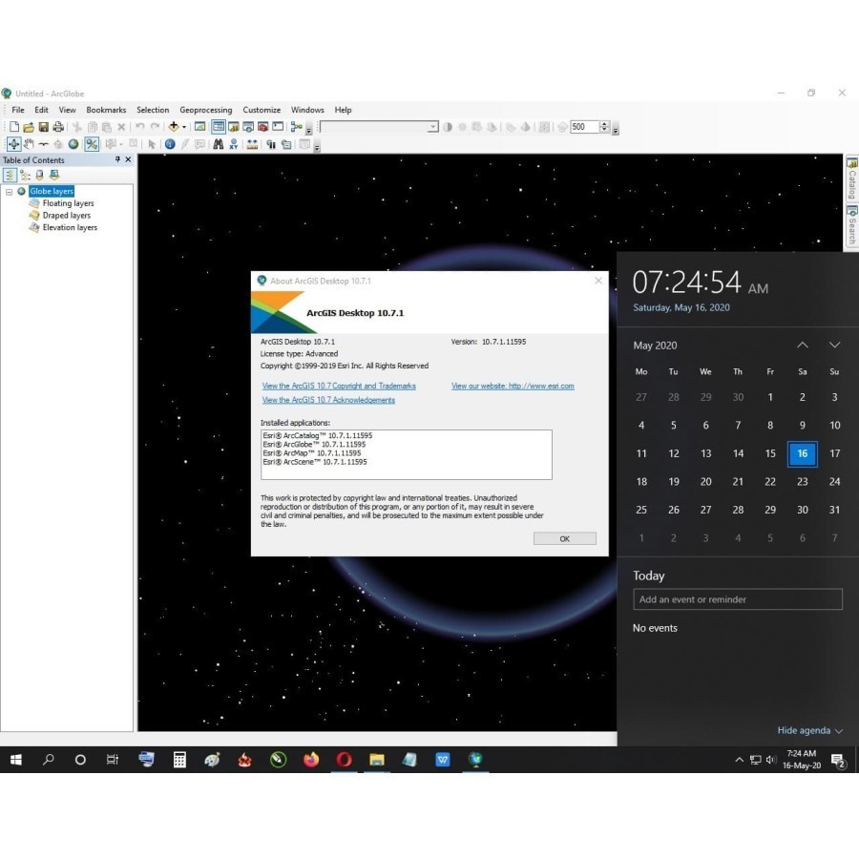The image size is (859, 859).
Task: Toggle List By Drawing Order in Table of Contents
Action: (x=10, y=175)
